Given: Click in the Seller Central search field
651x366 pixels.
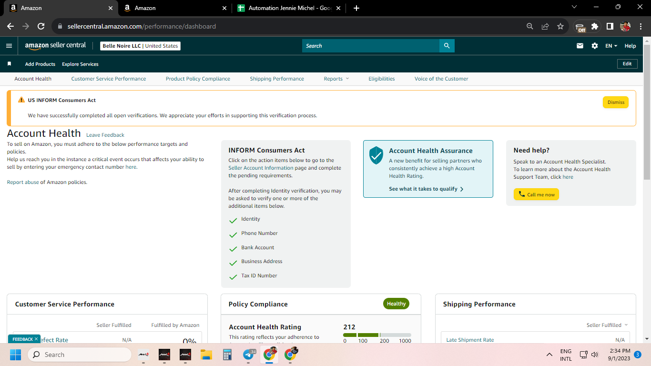Looking at the screenshot, I should point(371,46).
